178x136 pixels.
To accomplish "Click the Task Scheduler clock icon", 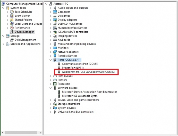I will (12, 12).
